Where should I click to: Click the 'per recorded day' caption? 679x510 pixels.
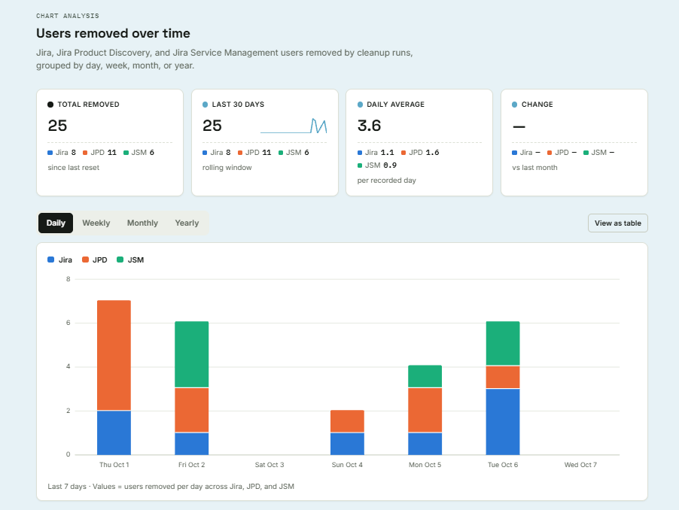[387, 181]
